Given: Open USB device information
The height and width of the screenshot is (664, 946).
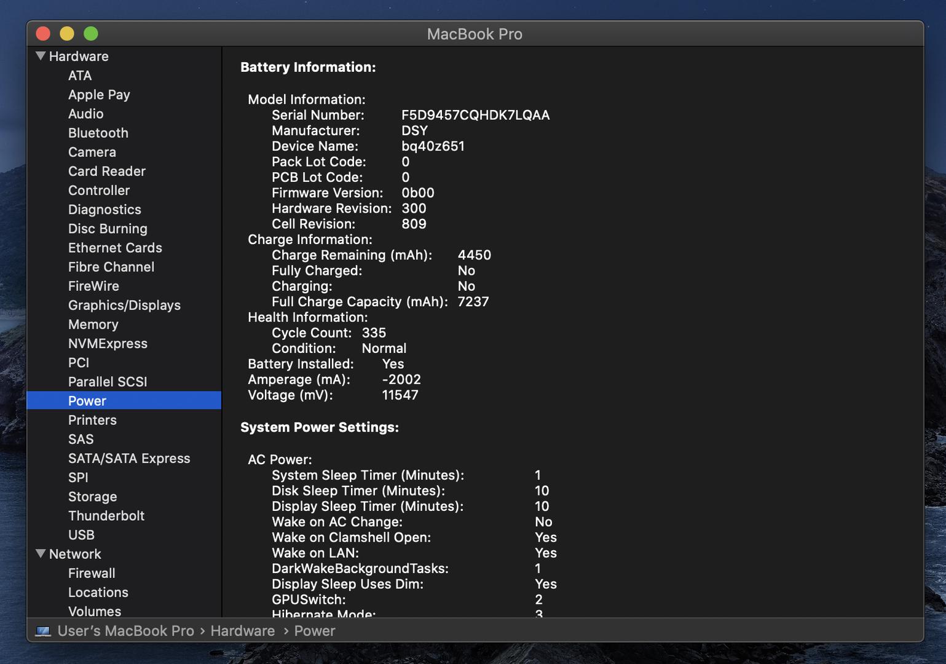Looking at the screenshot, I should pyautogui.click(x=81, y=534).
